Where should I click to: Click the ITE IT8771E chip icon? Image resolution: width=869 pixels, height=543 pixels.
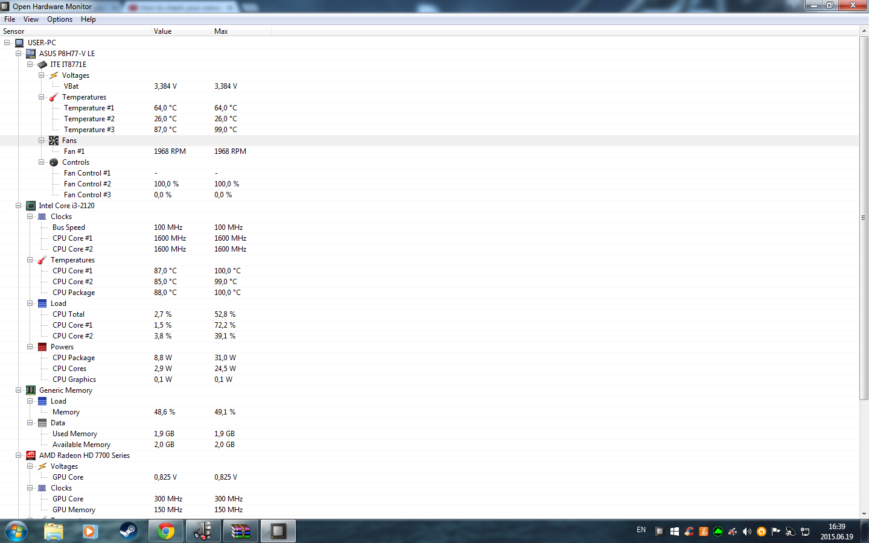42,65
